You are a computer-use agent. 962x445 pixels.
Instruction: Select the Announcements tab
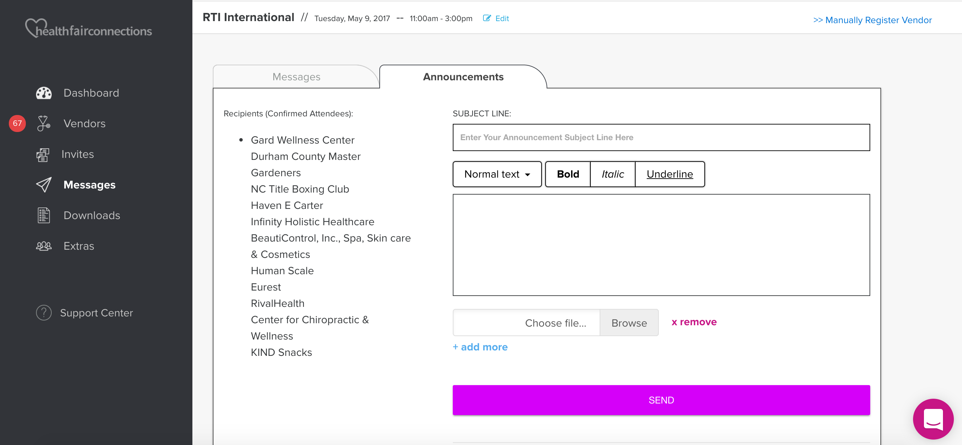pos(463,77)
